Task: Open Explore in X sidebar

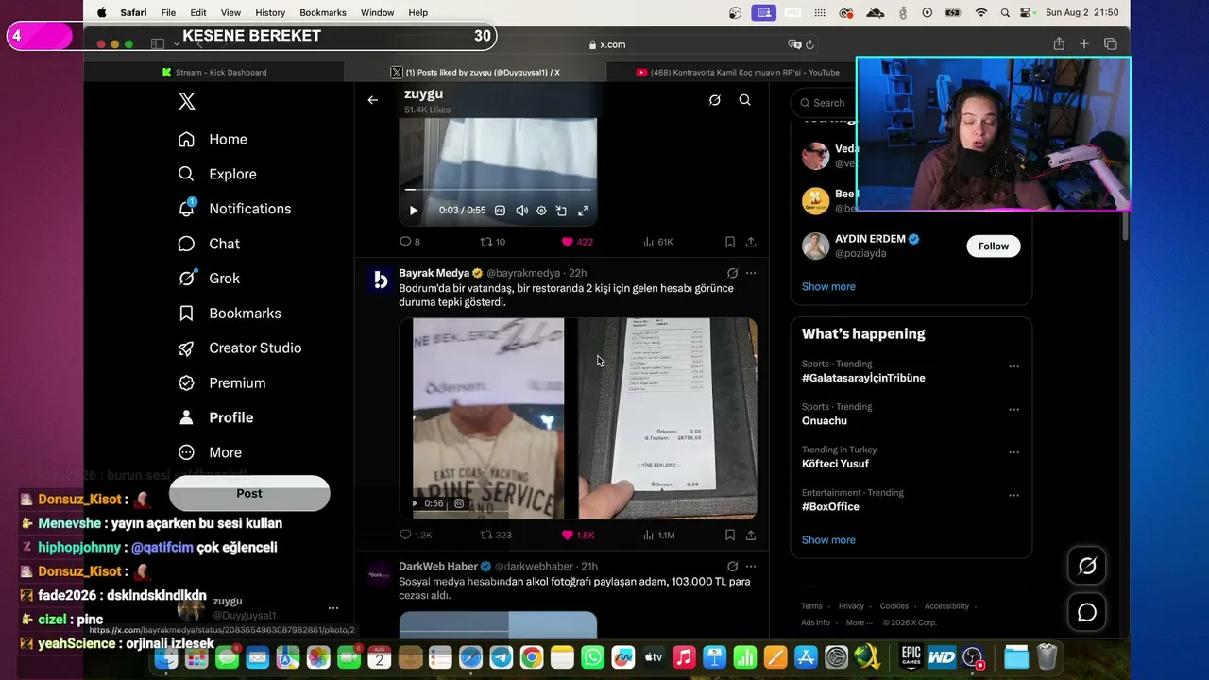Action: coord(217,174)
